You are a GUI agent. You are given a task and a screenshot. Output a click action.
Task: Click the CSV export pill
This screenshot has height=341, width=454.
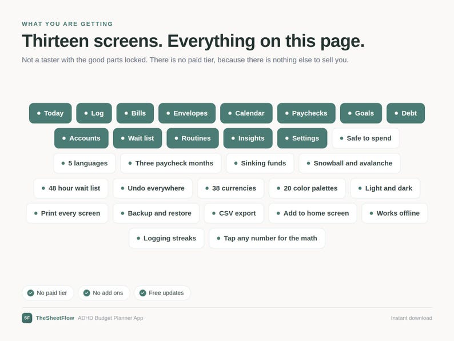click(234, 213)
